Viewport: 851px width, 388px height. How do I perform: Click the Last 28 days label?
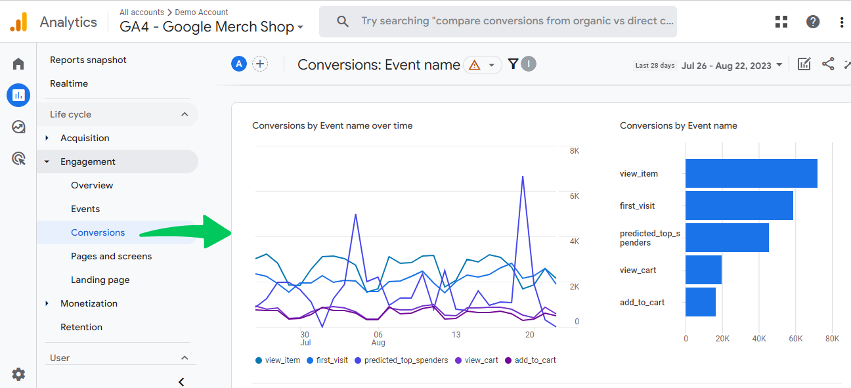coord(655,66)
